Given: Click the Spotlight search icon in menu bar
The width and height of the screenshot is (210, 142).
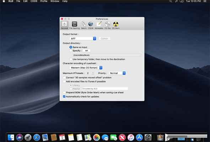Looking at the screenshot, I should pos(171,1).
